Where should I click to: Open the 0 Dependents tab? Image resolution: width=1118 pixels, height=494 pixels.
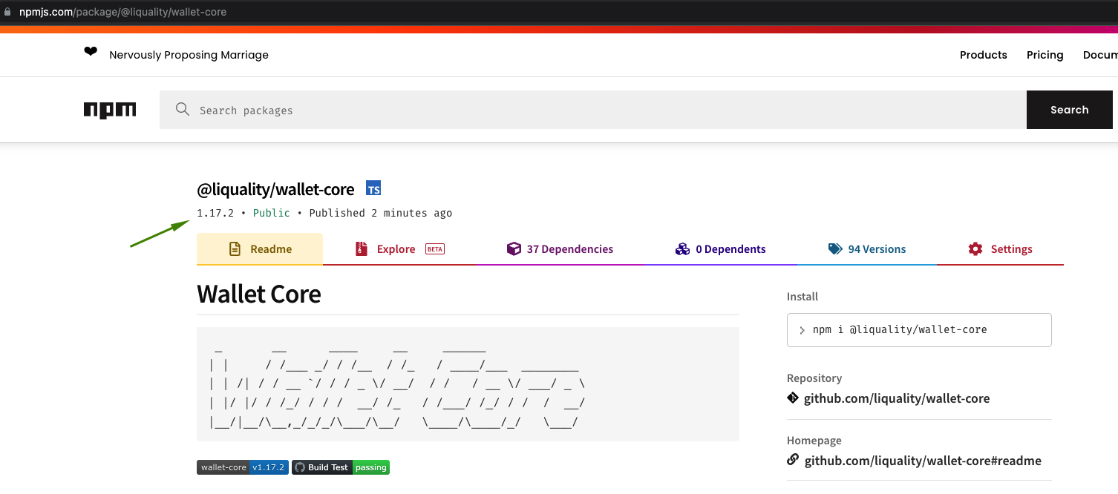pos(720,249)
